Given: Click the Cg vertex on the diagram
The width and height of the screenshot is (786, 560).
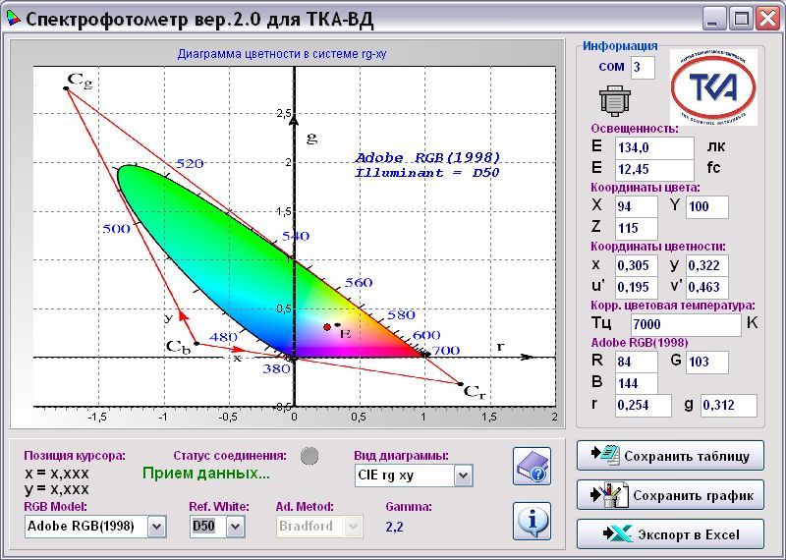Looking at the screenshot, I should tap(66, 88).
